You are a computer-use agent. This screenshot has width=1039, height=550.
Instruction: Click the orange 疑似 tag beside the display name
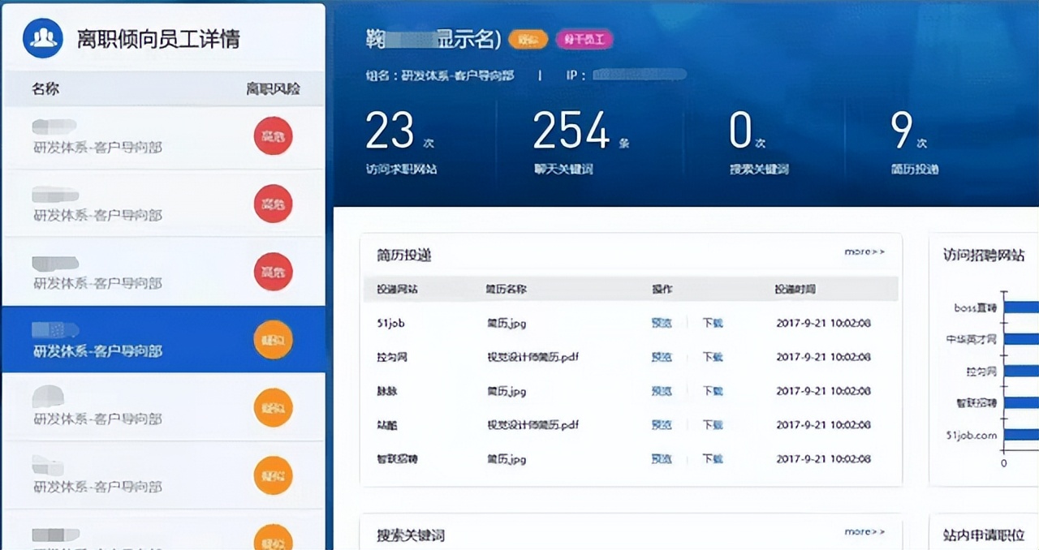(528, 38)
